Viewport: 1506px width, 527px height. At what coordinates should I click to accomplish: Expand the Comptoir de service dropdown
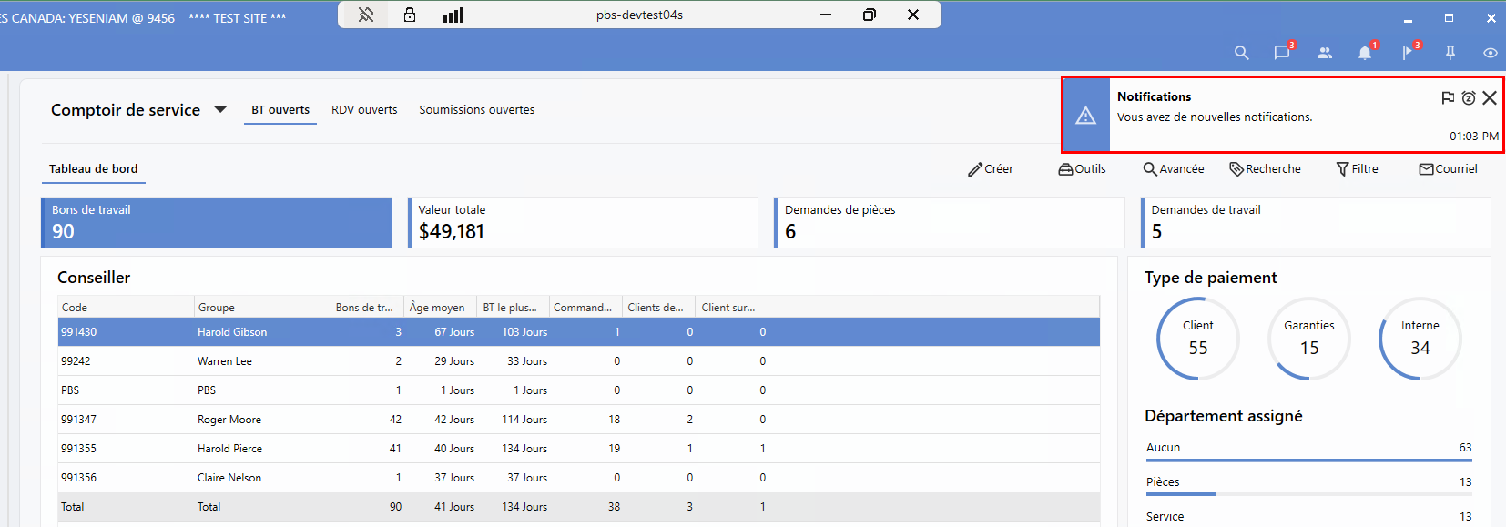(x=220, y=109)
